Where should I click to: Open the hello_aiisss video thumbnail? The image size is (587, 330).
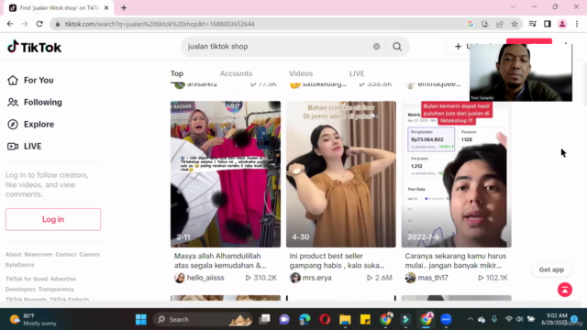pos(226,174)
